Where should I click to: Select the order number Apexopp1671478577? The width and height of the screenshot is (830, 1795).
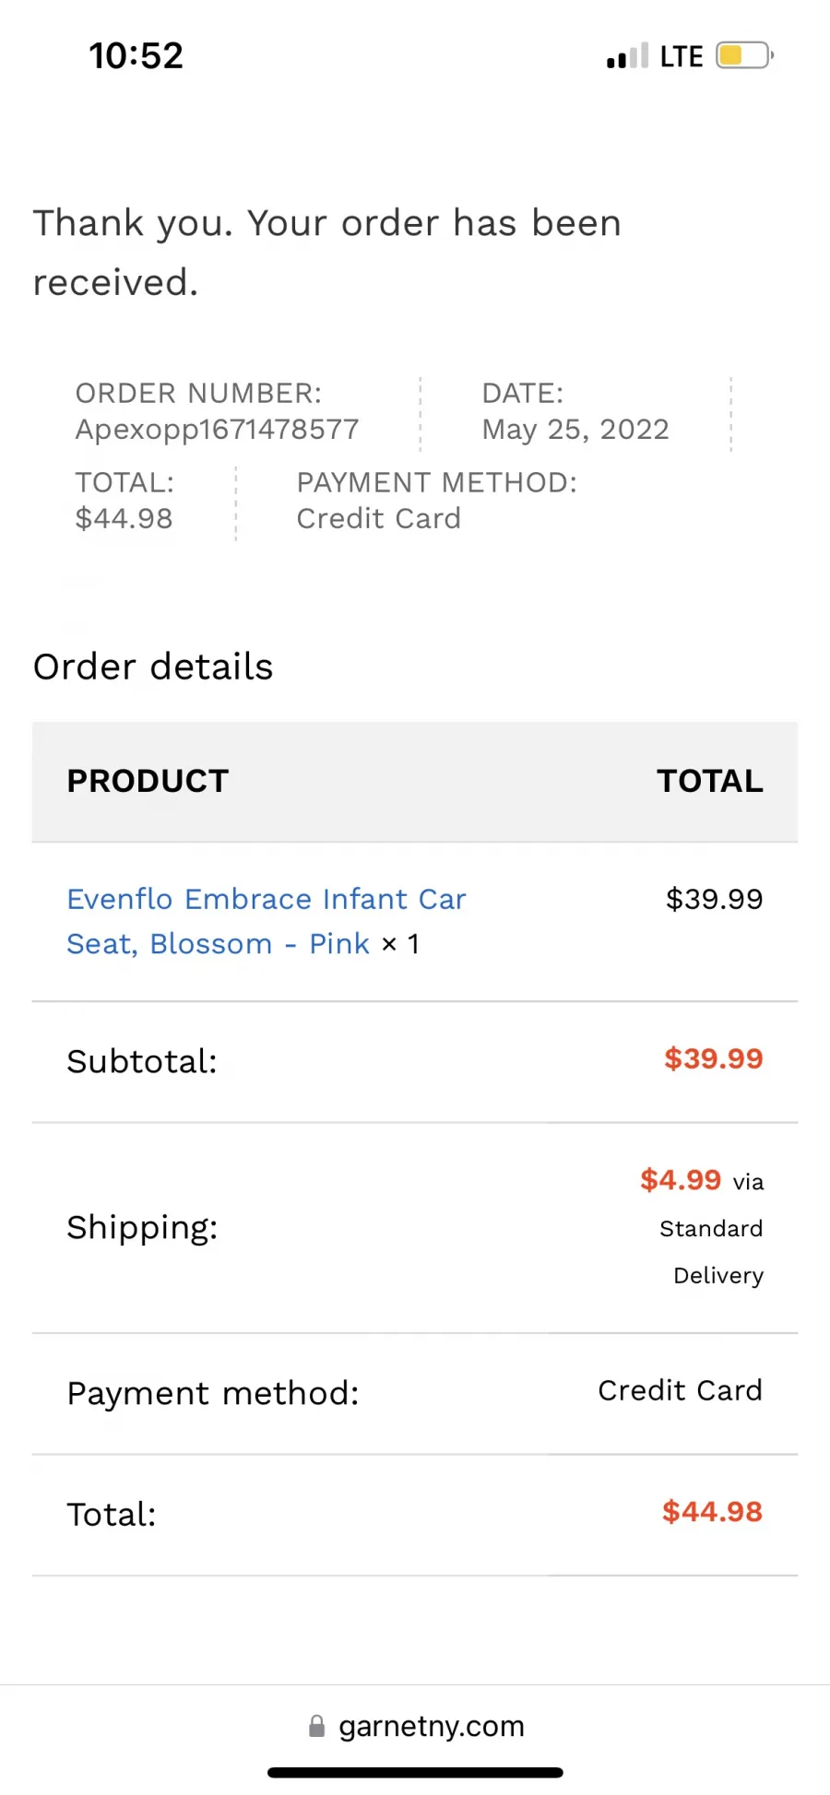[x=217, y=430]
